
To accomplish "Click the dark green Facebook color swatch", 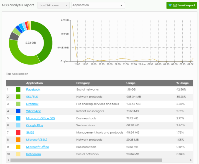I will (18, 89).
